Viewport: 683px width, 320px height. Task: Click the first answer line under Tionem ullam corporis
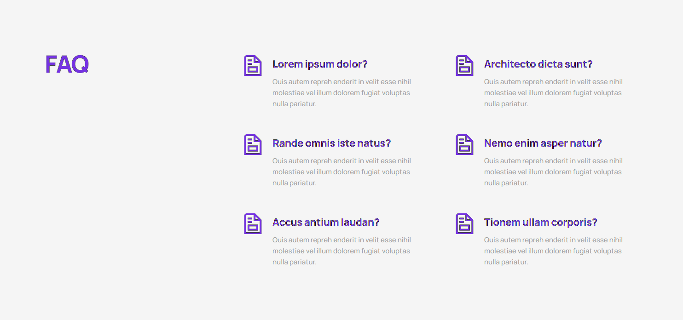[553, 240]
